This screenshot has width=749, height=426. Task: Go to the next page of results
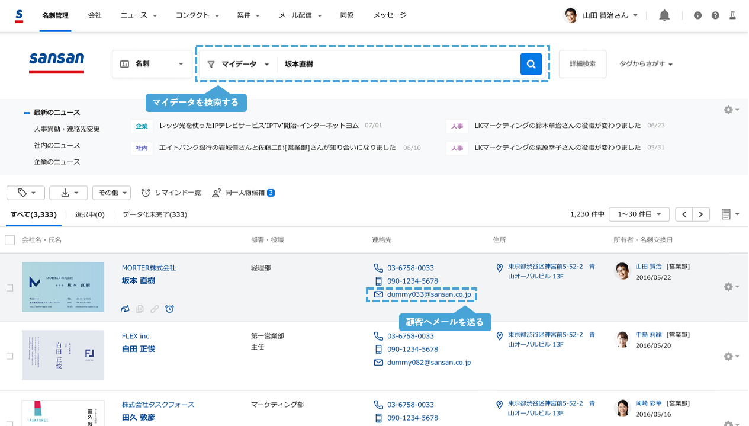pos(702,214)
